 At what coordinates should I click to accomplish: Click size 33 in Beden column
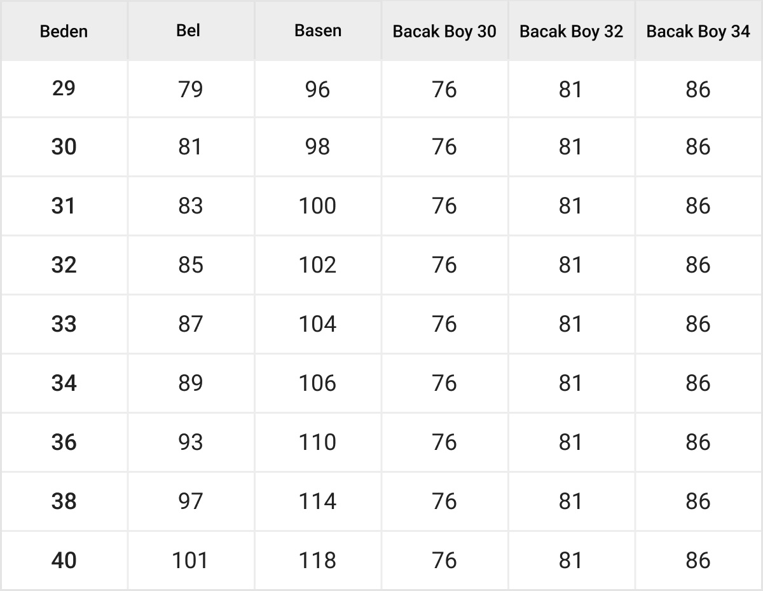tap(64, 324)
